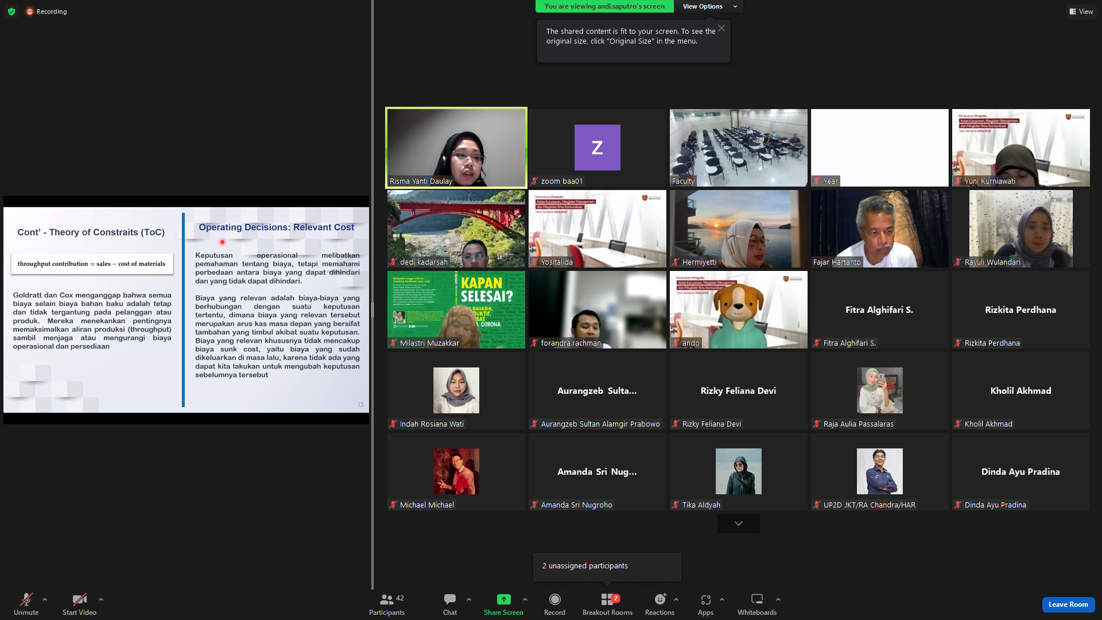1102x620 pixels.
Task: Open the View Options dropdown
Action: click(710, 6)
